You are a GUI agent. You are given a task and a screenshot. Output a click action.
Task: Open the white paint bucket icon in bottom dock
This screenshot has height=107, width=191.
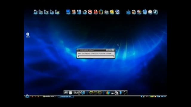pyautogui.click(x=116, y=93)
